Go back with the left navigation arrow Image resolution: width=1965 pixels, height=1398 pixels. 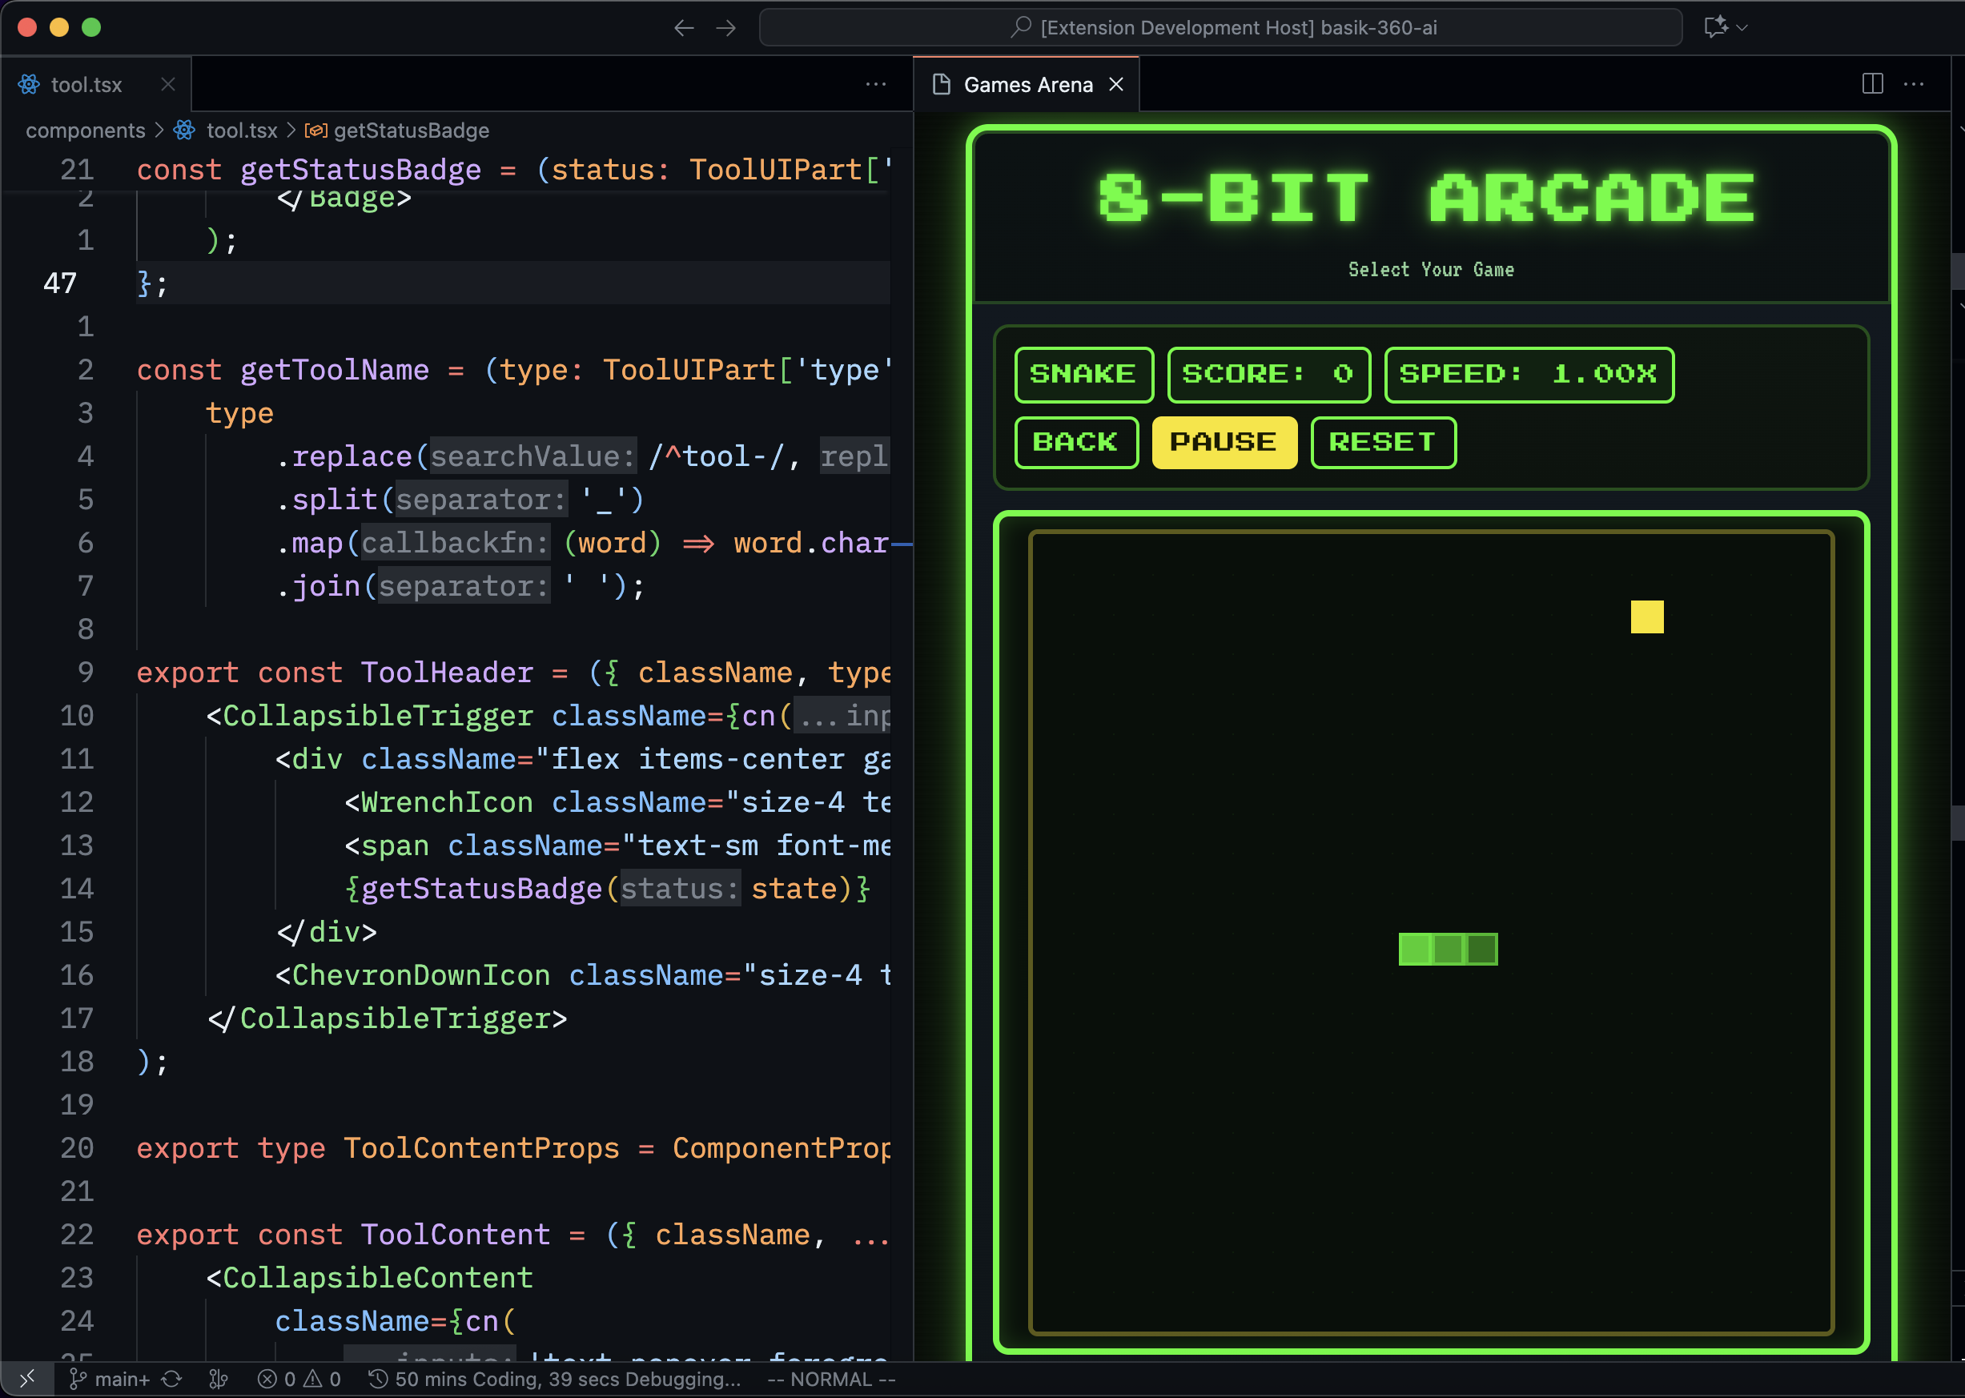pyautogui.click(x=683, y=27)
